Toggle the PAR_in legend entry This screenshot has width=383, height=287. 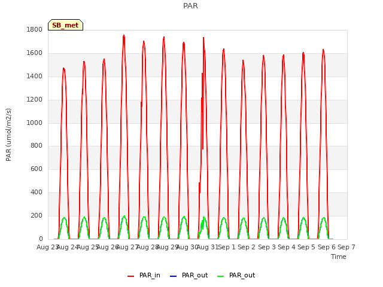click(x=144, y=276)
